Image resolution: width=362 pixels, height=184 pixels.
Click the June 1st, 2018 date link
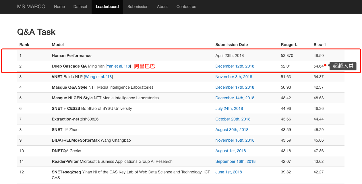(229, 172)
